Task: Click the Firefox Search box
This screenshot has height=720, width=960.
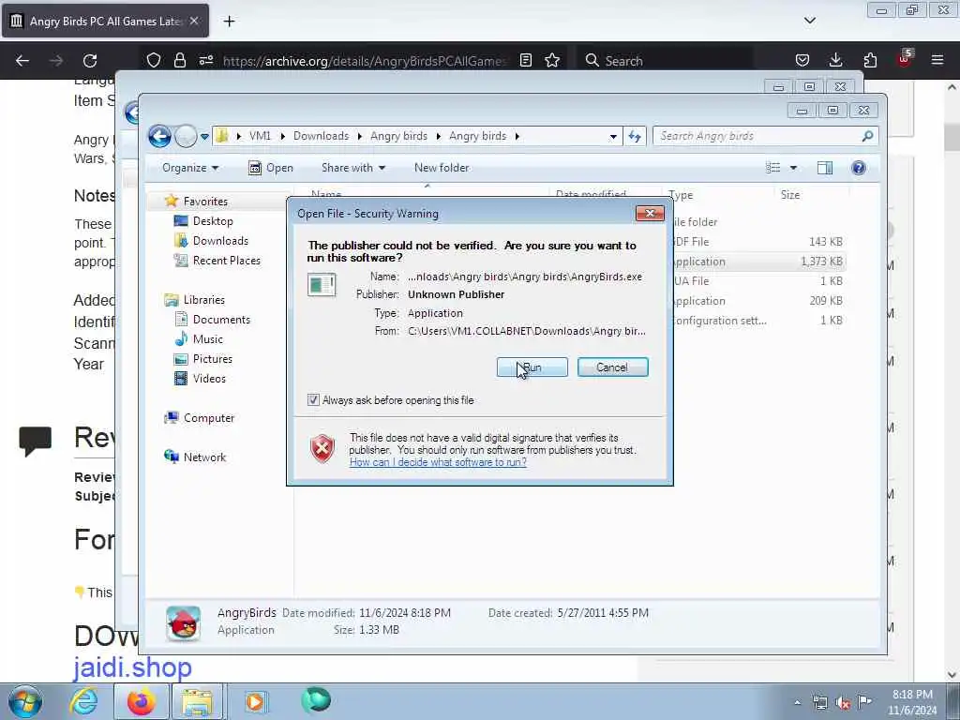Action: point(667,61)
